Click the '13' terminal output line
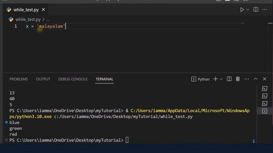273x153 pixels. pos(12,93)
